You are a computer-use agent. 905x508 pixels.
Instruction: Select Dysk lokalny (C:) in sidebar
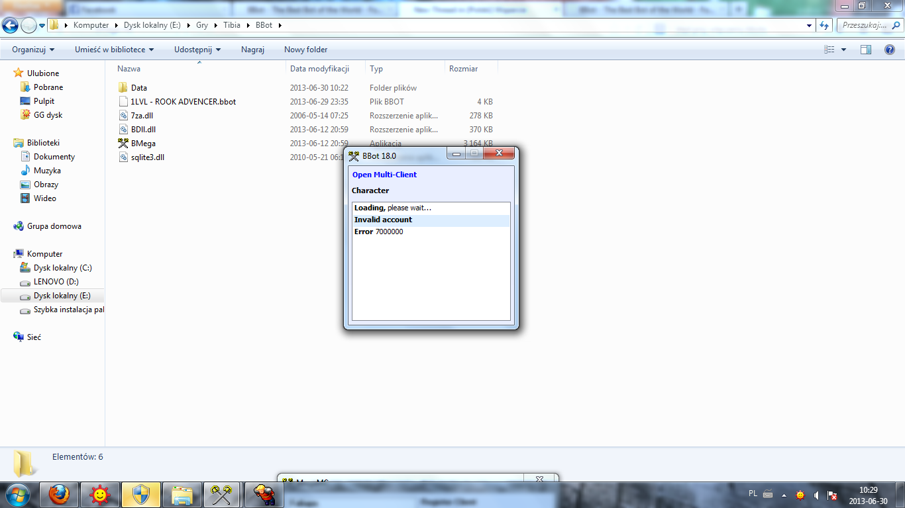pos(62,268)
